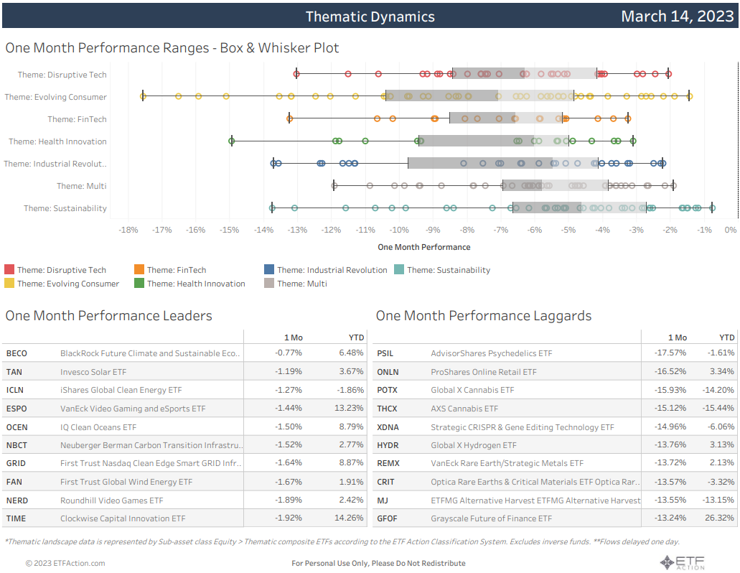Screen dimensions: 740x573
Task: Click 'One Month Performance Leaders' heading
Action: click(x=108, y=315)
